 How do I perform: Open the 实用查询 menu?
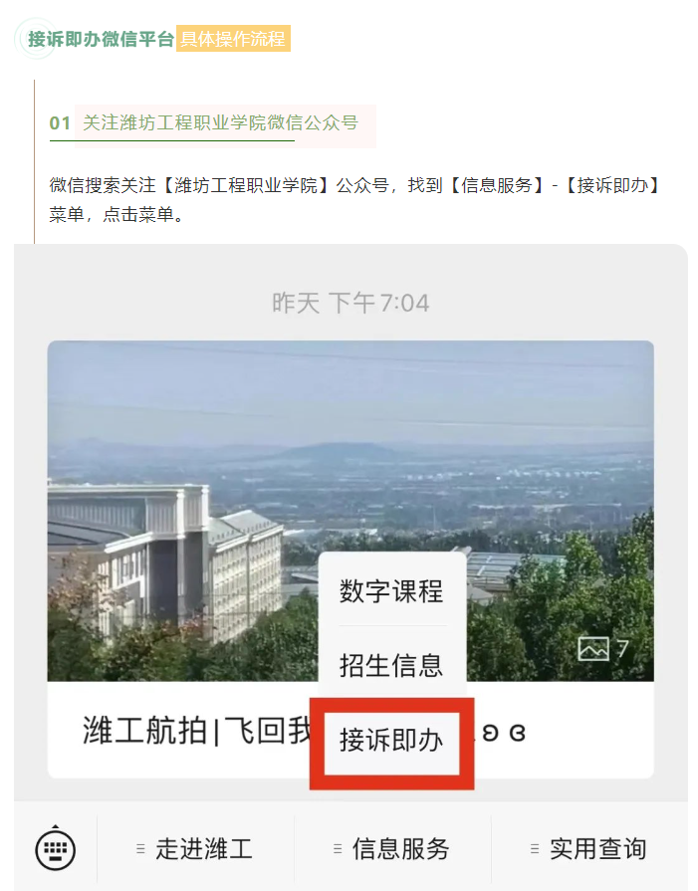(589, 849)
